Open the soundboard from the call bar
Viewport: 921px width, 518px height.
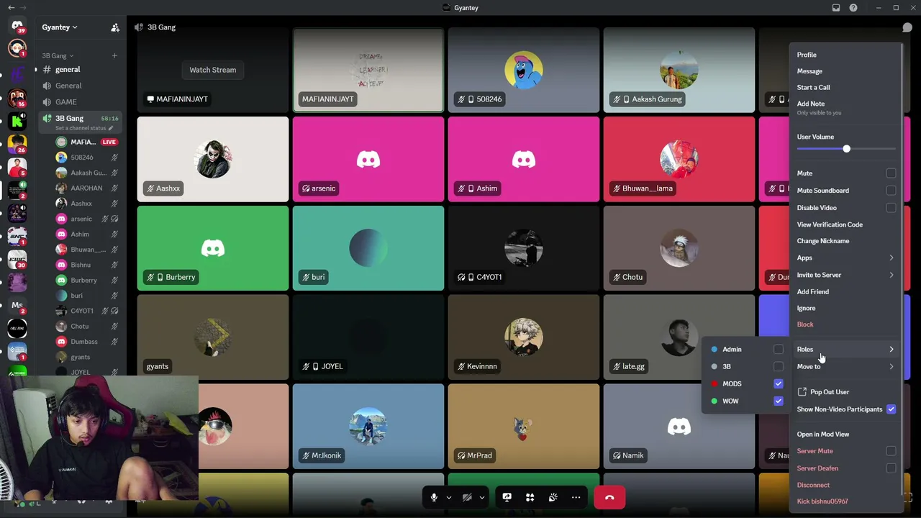point(553,497)
